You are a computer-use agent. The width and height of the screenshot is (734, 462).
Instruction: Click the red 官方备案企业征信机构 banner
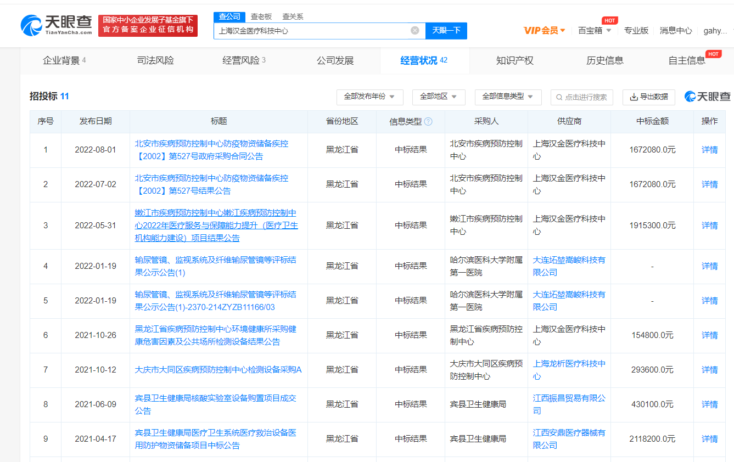click(148, 25)
